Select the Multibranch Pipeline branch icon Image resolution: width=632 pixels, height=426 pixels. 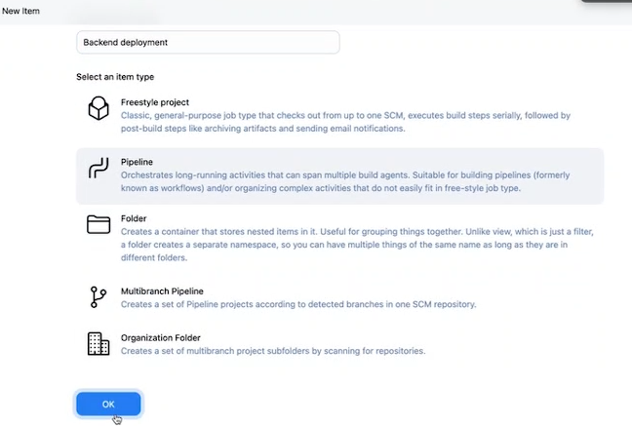pyautogui.click(x=99, y=297)
